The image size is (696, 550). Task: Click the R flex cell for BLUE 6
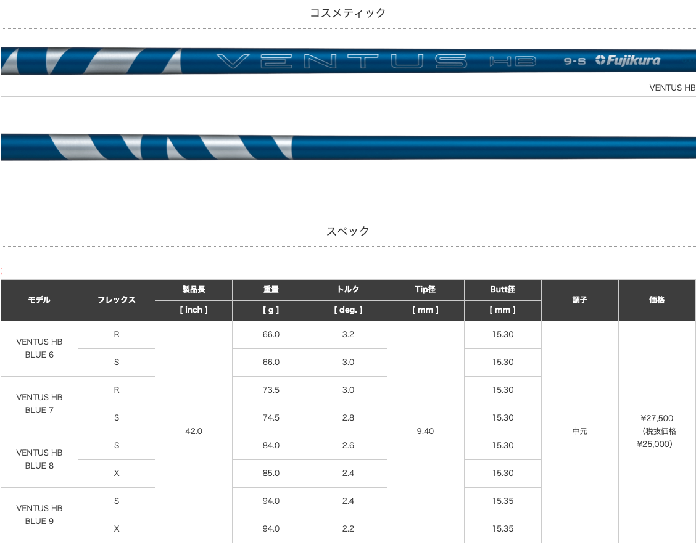[x=116, y=334]
